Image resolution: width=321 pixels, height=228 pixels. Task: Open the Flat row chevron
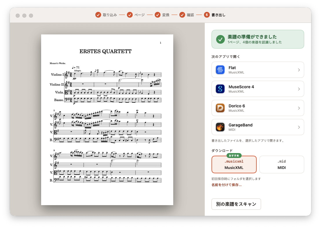[x=299, y=70]
